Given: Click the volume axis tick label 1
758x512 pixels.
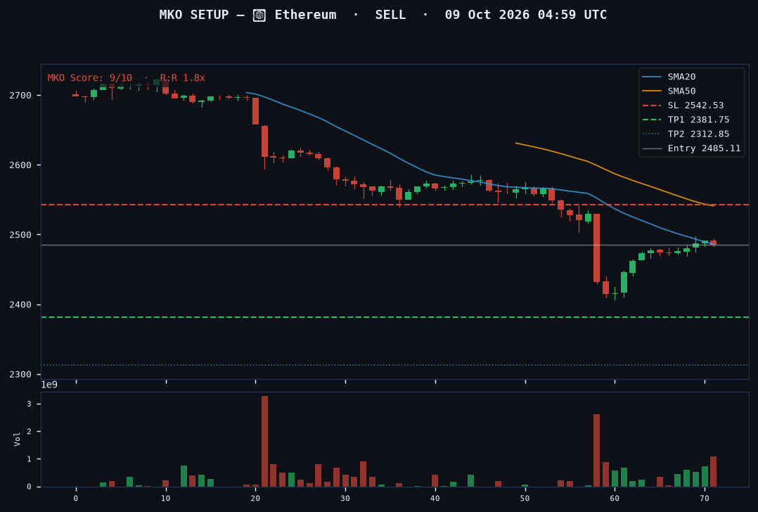Looking at the screenshot, I should [x=29, y=459].
